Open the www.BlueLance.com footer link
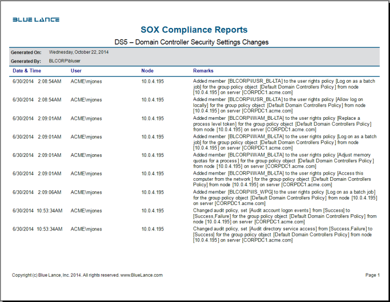This screenshot has width=390, height=302. click(141, 275)
